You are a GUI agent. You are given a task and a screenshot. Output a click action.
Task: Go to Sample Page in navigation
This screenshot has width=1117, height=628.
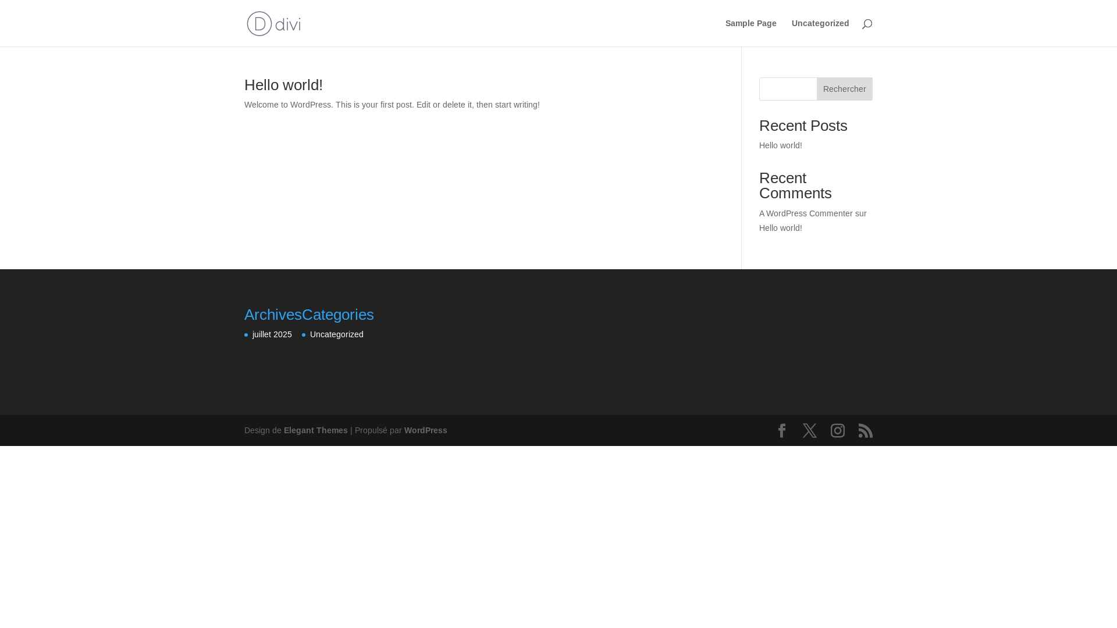coord(750,23)
